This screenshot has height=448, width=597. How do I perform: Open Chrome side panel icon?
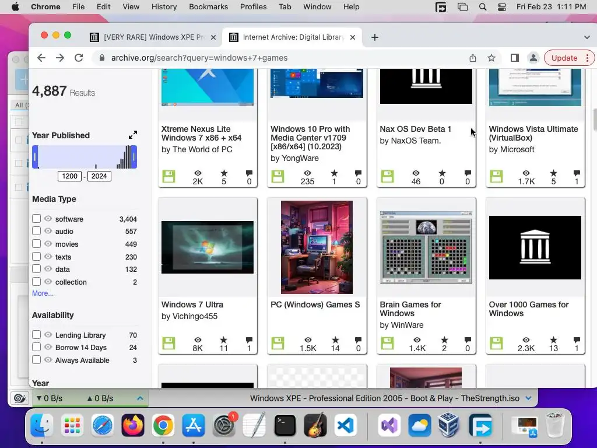pos(514,58)
